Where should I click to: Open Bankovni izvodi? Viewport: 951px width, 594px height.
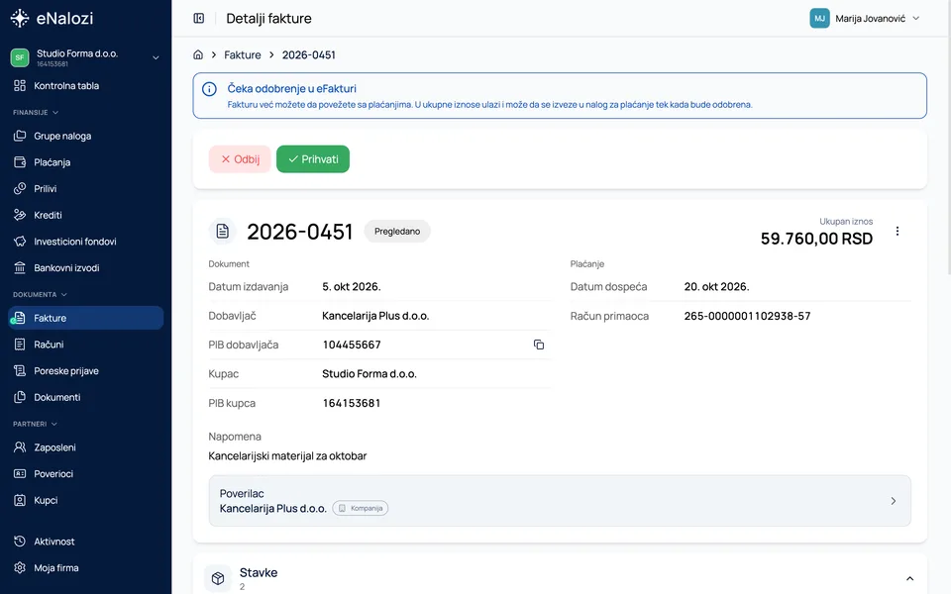(85, 268)
